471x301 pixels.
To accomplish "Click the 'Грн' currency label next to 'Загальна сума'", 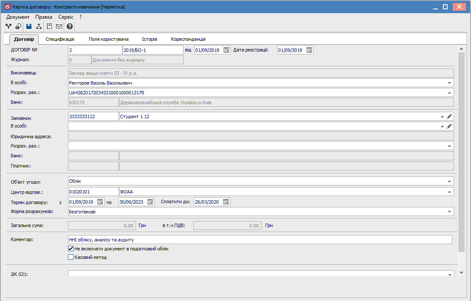I will click(x=142, y=226).
